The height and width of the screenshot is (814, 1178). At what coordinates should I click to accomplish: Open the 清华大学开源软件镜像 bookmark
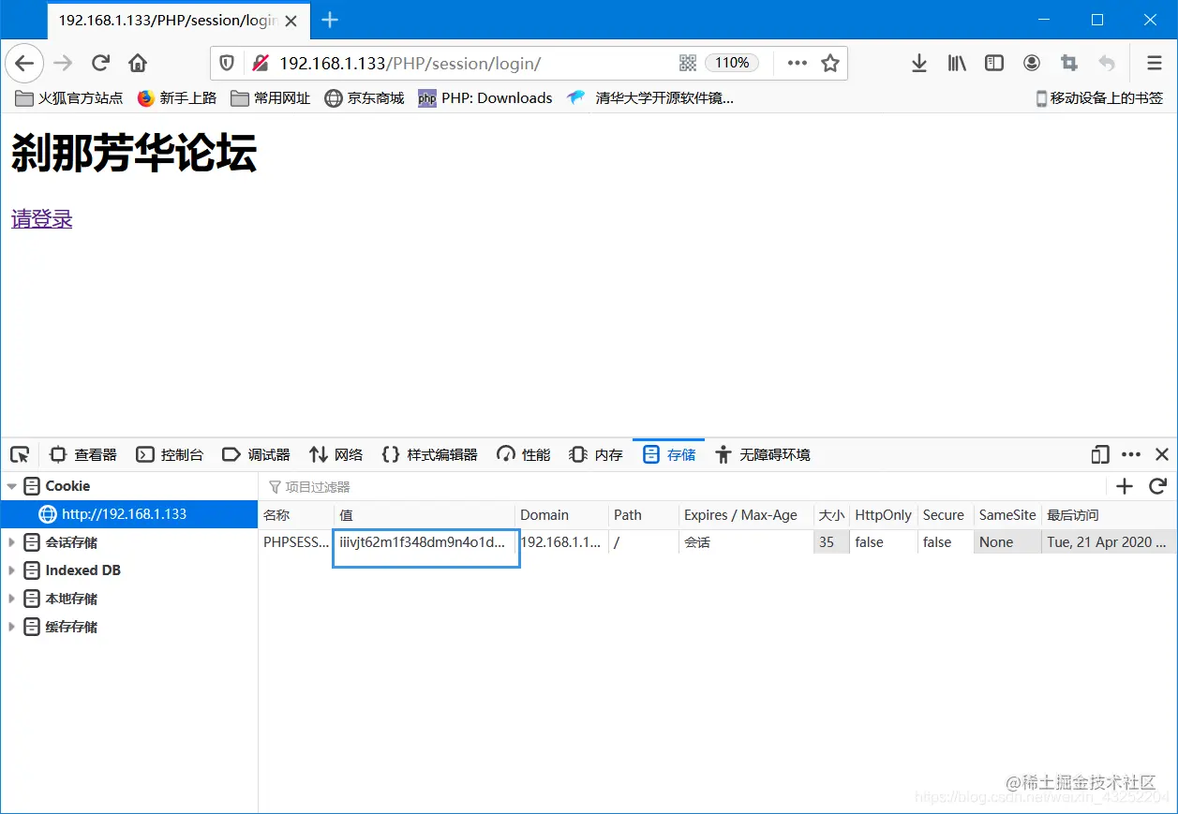(x=650, y=97)
